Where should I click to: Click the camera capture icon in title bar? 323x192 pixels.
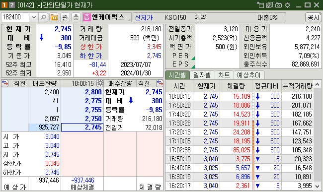pos(278,5)
